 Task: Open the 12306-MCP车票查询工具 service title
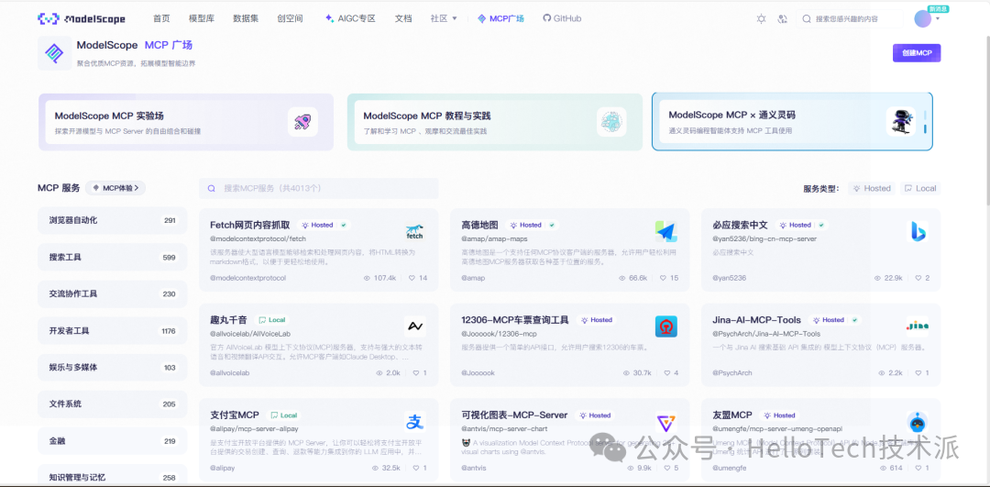pyautogui.click(x=515, y=320)
